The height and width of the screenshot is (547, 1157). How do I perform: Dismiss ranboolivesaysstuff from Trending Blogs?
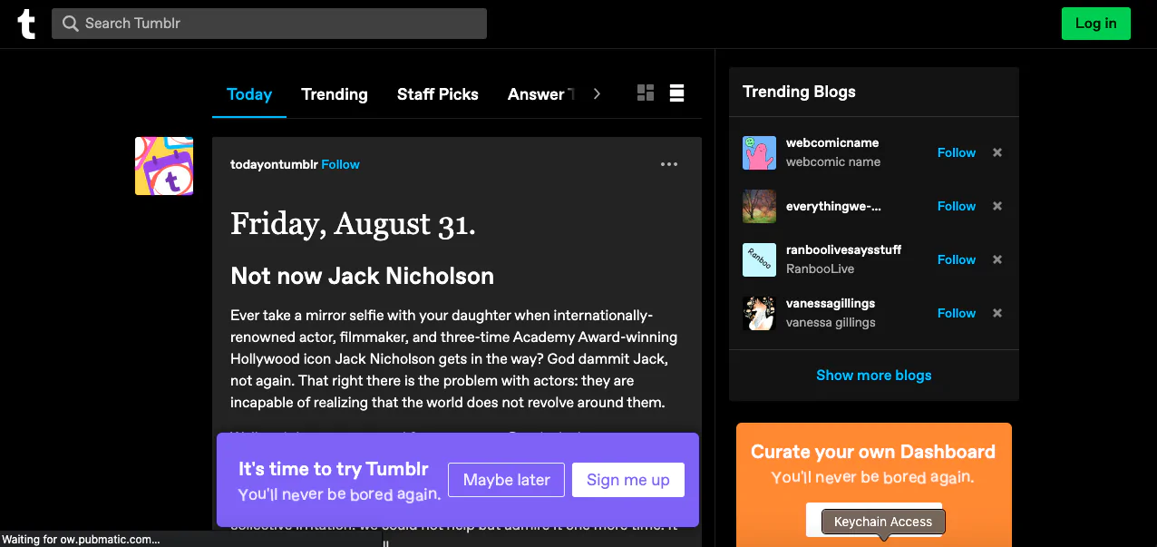997,259
